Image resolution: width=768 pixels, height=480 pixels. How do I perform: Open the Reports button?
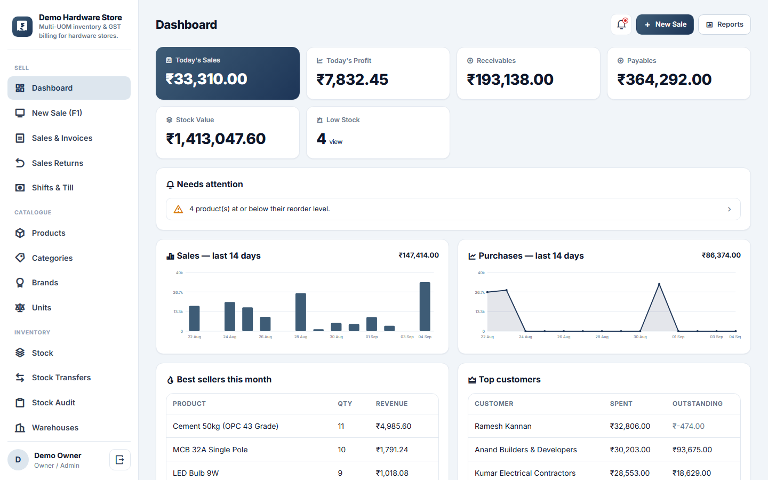pos(724,25)
